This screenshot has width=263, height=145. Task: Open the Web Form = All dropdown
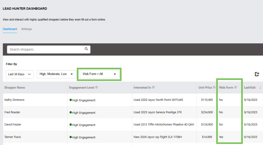99,74
